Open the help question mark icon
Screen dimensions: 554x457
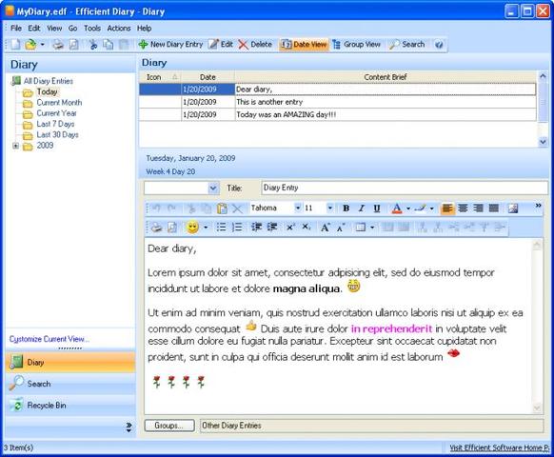(x=439, y=45)
